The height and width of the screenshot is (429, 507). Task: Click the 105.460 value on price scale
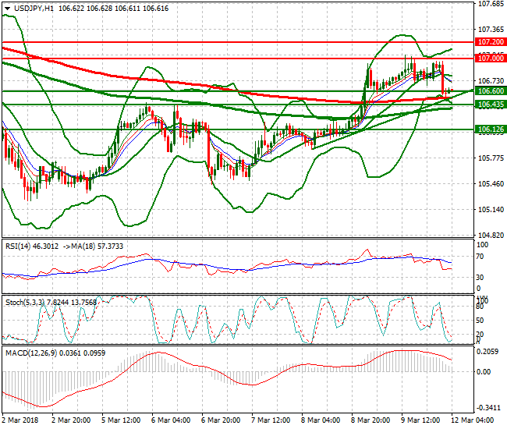(x=490, y=184)
